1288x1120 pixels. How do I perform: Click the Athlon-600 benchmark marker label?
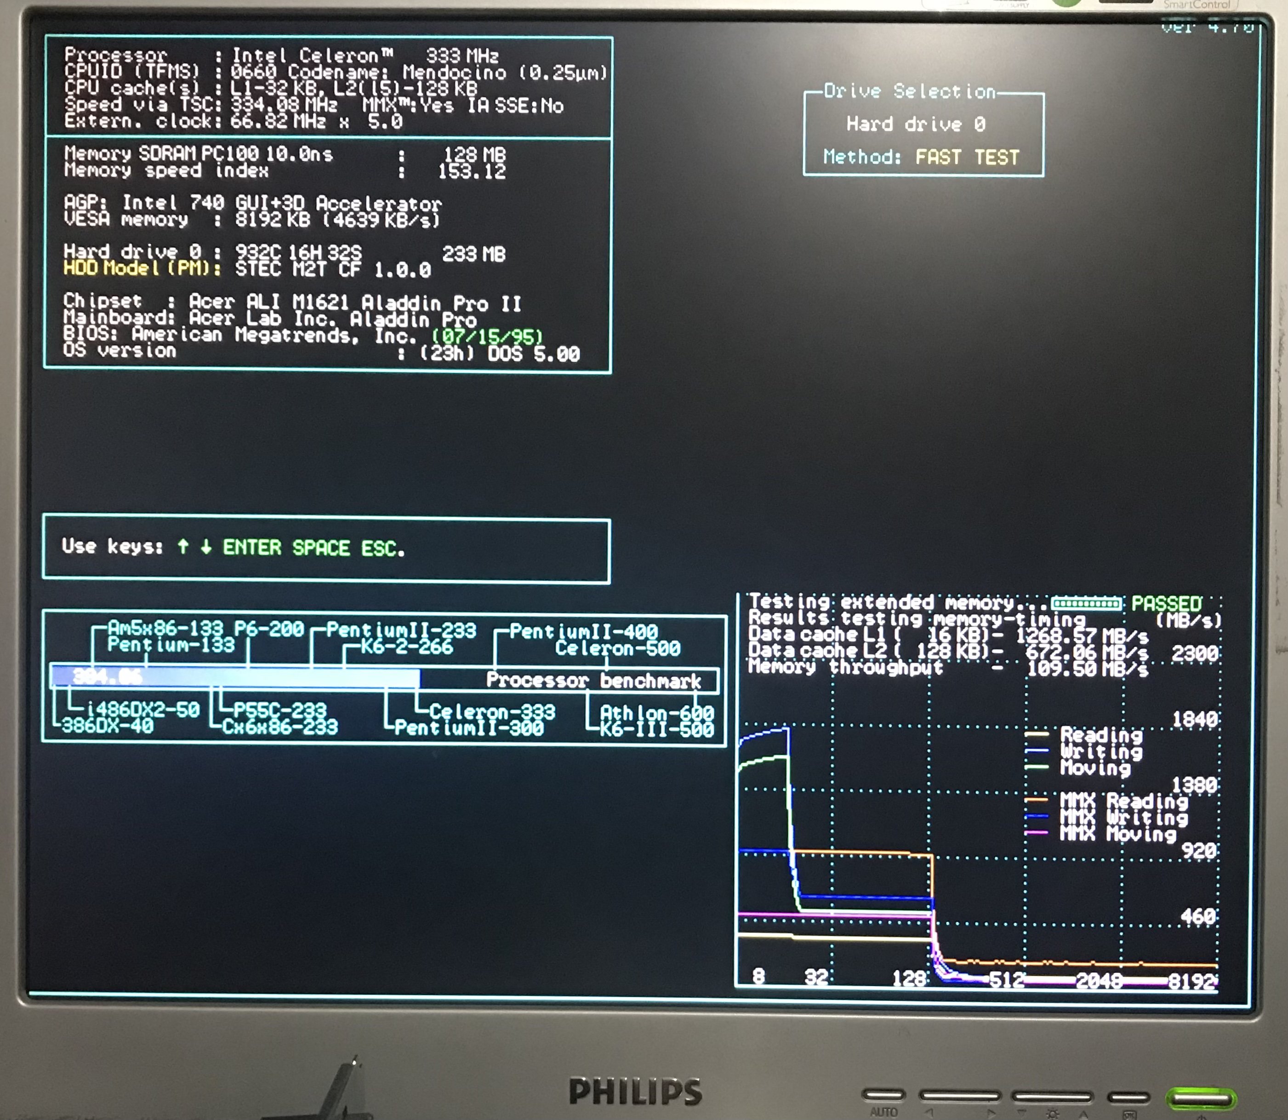pyautogui.click(x=656, y=712)
